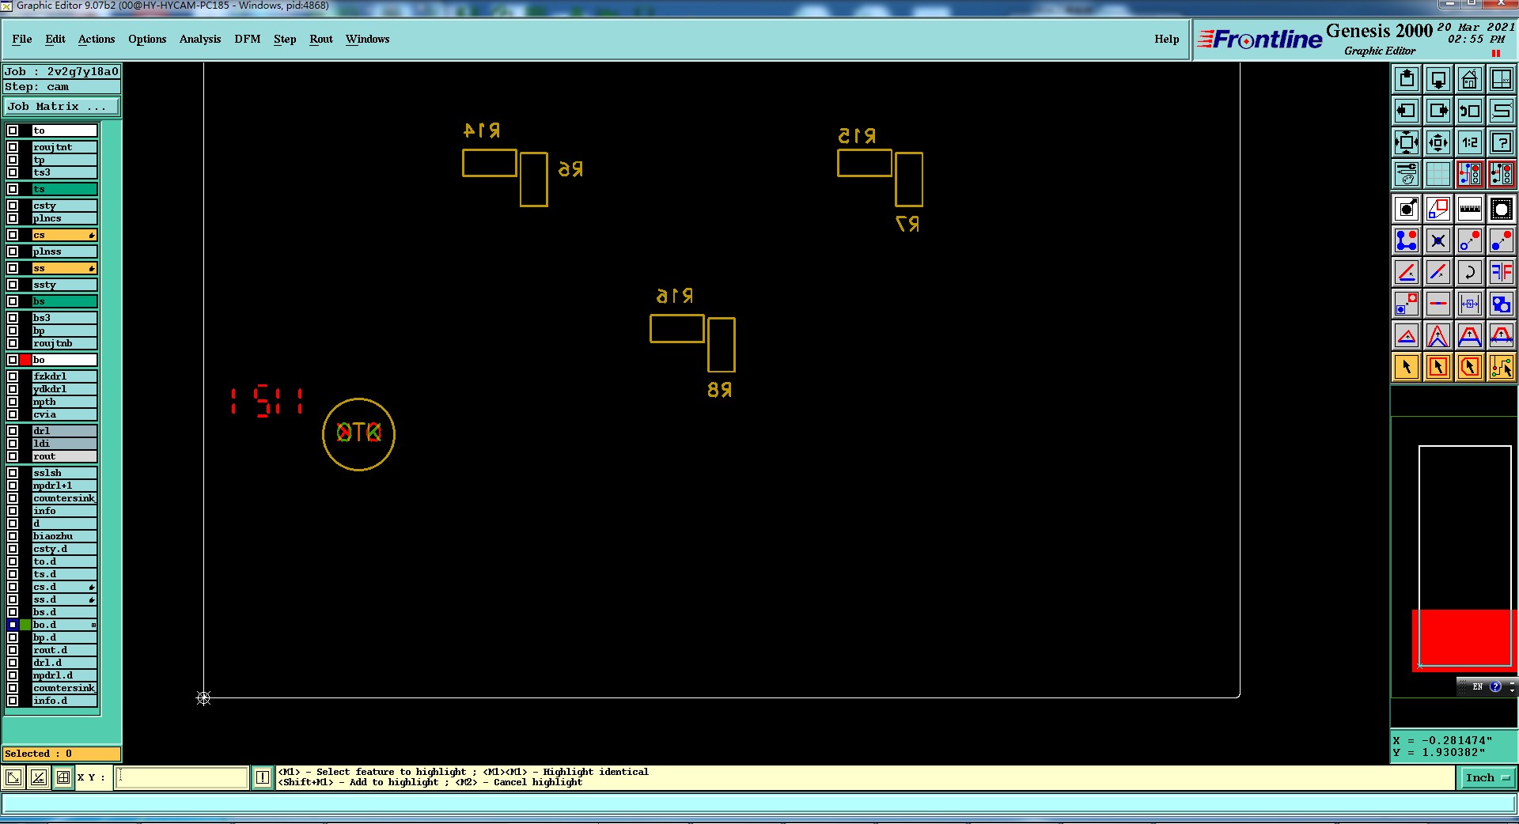
Task: Open the Windows menu
Action: (367, 39)
